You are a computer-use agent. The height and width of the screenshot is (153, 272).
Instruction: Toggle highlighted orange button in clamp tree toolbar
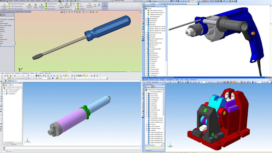(x=152, y=87)
